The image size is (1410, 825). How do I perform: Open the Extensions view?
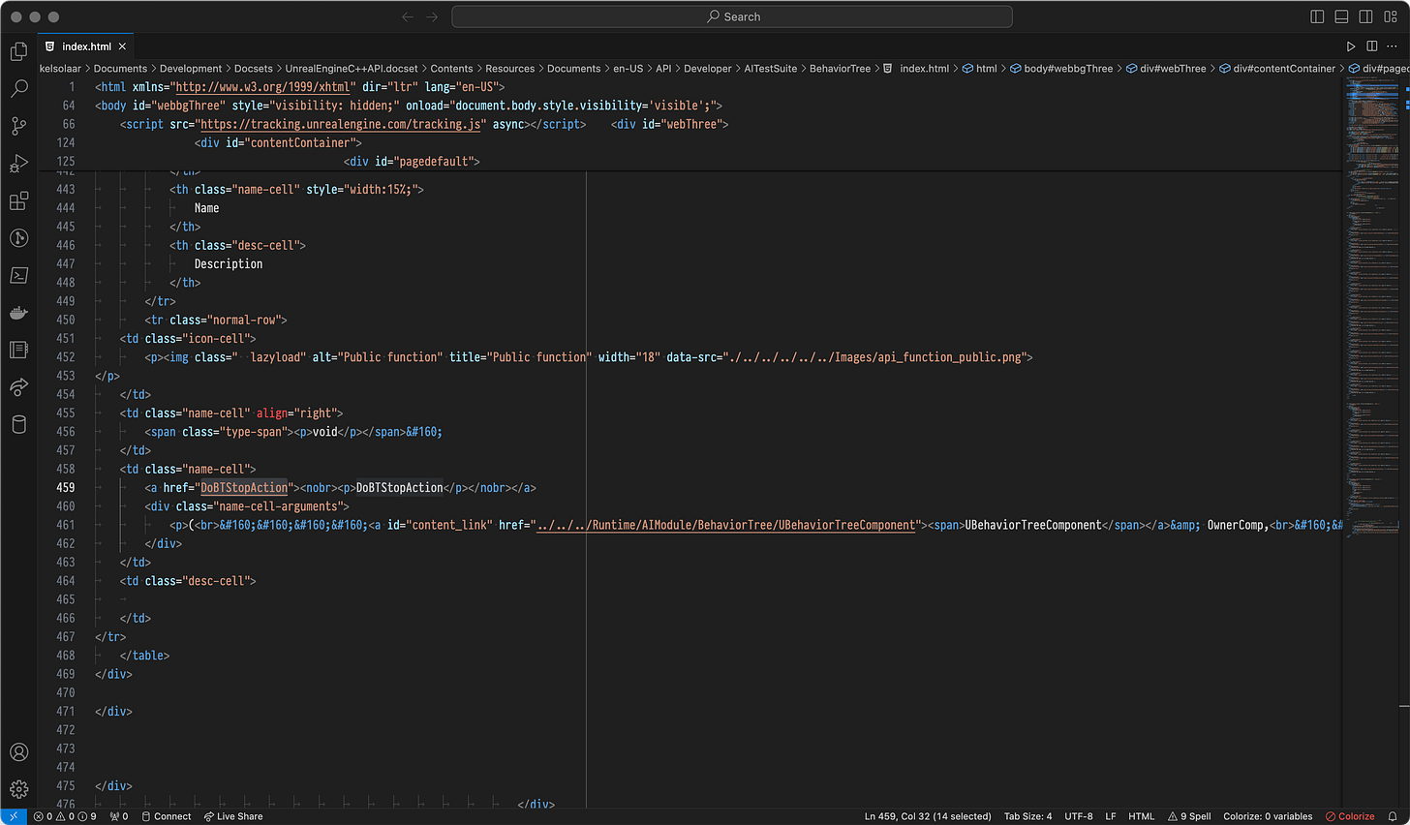coord(18,200)
